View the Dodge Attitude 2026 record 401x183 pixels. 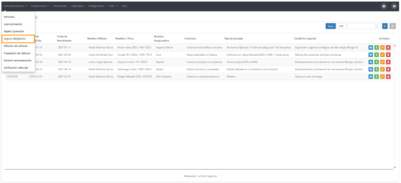pyautogui.click(x=371, y=77)
